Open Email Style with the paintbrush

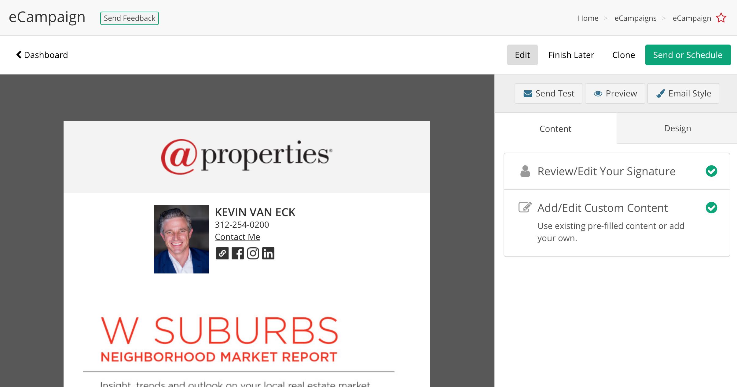(683, 93)
